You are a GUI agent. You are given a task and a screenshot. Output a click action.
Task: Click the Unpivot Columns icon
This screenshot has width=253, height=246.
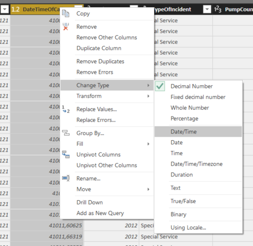[66, 154]
